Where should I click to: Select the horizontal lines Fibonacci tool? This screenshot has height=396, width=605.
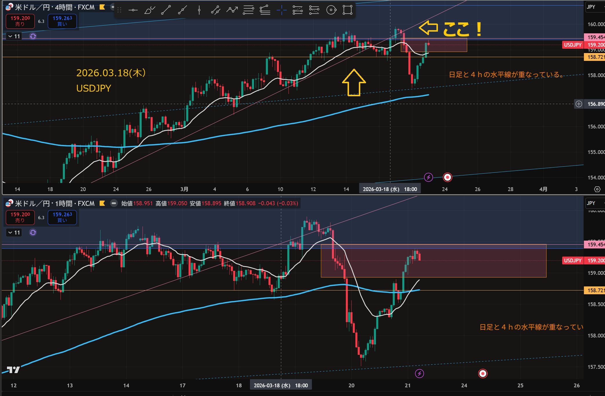pyautogui.click(x=248, y=10)
